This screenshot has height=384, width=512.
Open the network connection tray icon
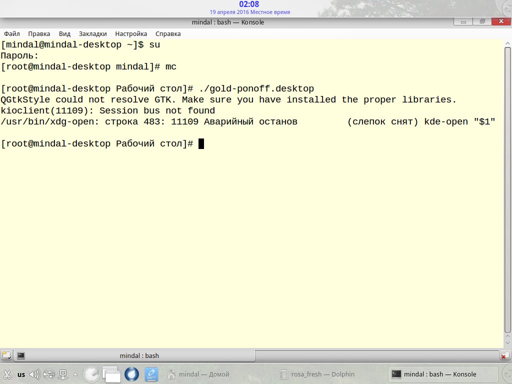click(x=63, y=374)
